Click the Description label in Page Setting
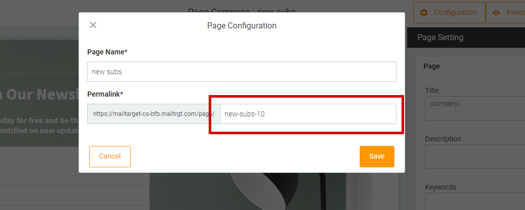This screenshot has height=210, width=525. click(443, 139)
